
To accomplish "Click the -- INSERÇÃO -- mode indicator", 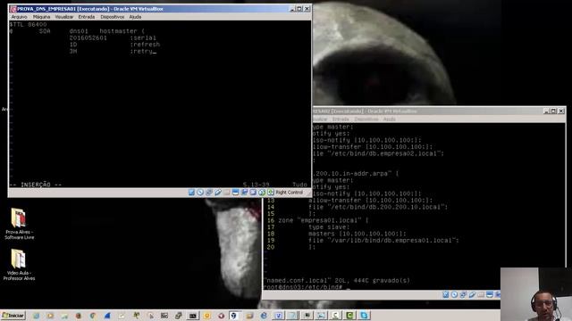I will (36, 185).
